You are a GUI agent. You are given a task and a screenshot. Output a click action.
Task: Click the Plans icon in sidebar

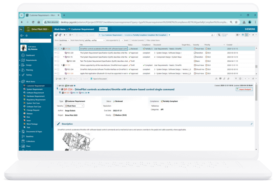23,147
